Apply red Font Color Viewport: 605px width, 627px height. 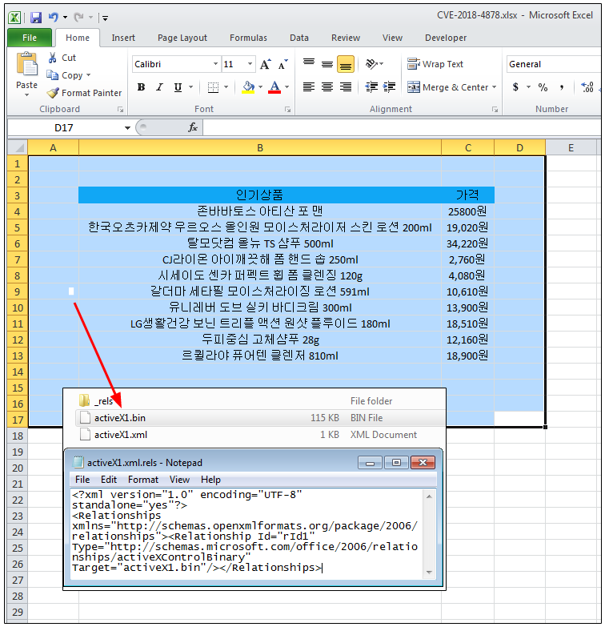click(274, 87)
